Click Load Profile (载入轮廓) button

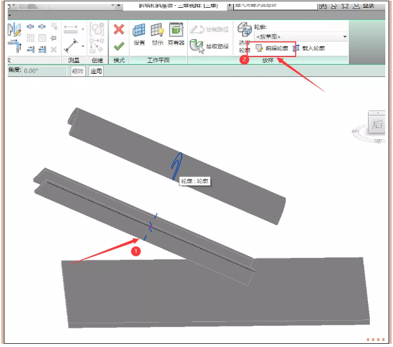[x=309, y=48]
